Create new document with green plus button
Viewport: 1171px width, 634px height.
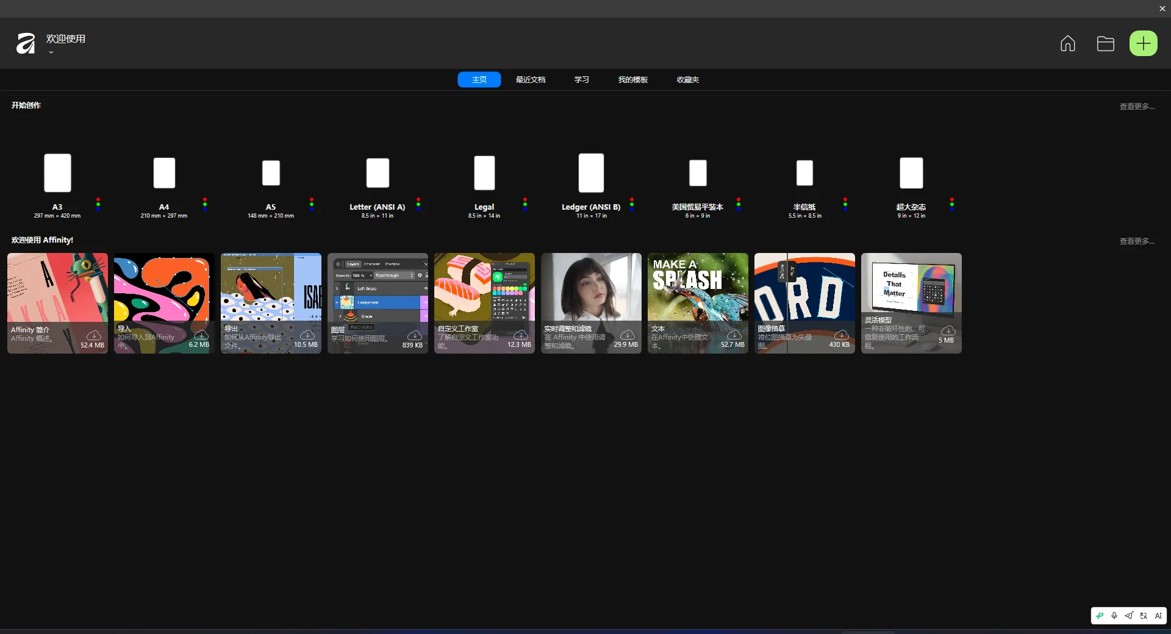coord(1144,43)
